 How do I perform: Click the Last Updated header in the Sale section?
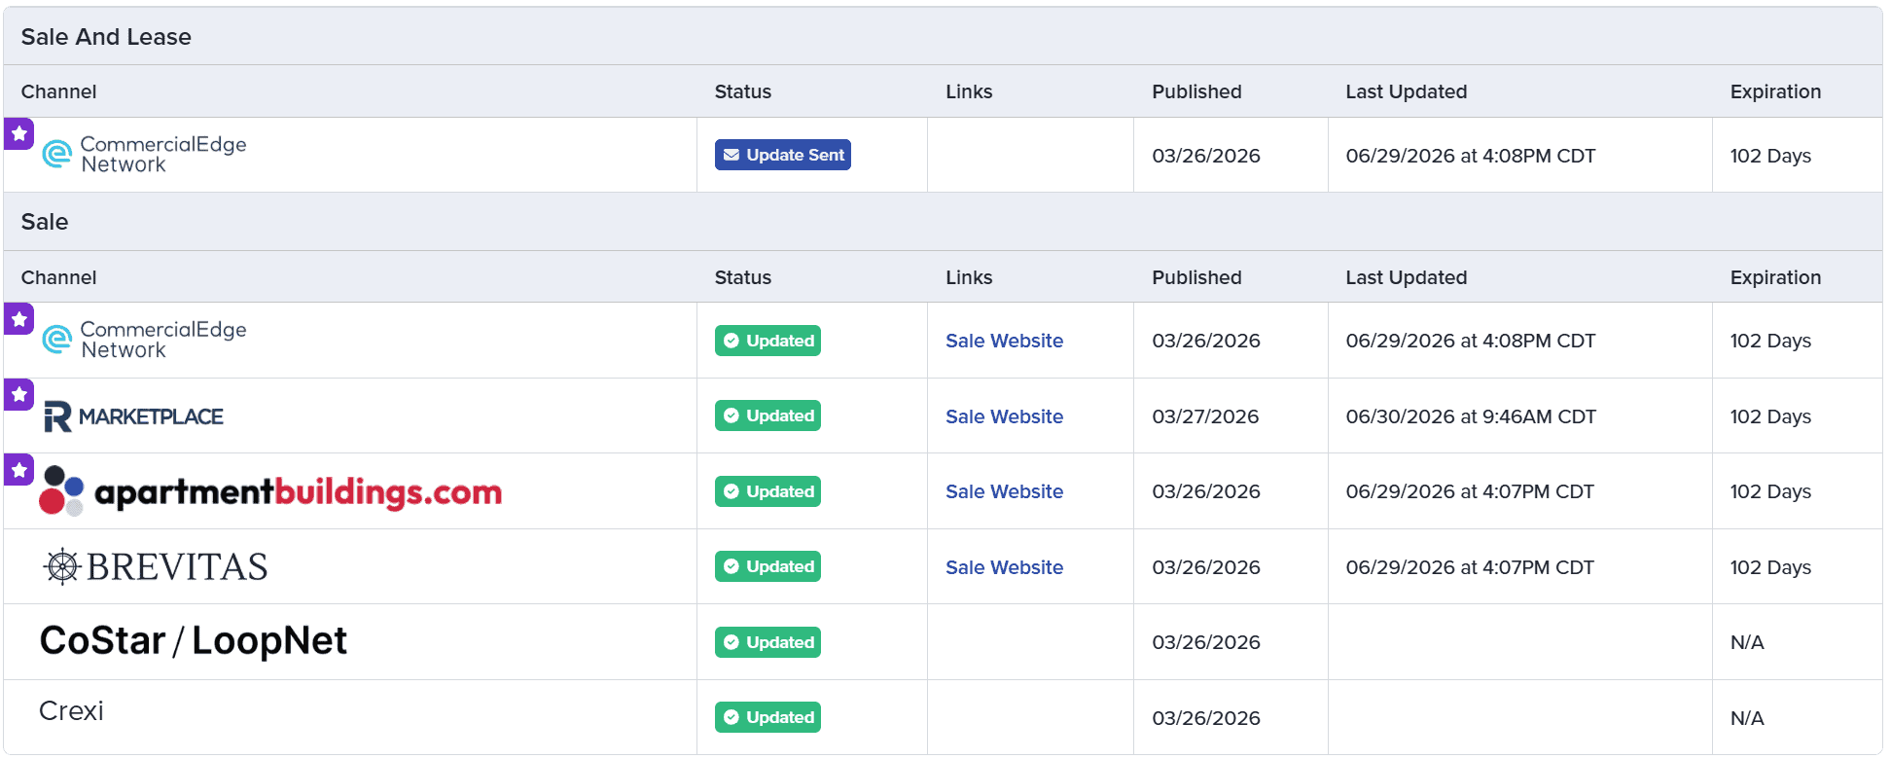(1407, 277)
